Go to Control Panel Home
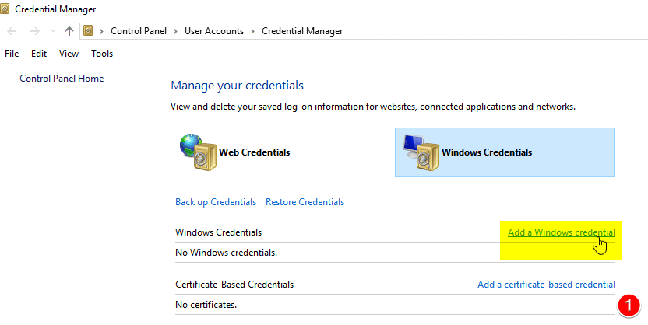 coord(62,79)
